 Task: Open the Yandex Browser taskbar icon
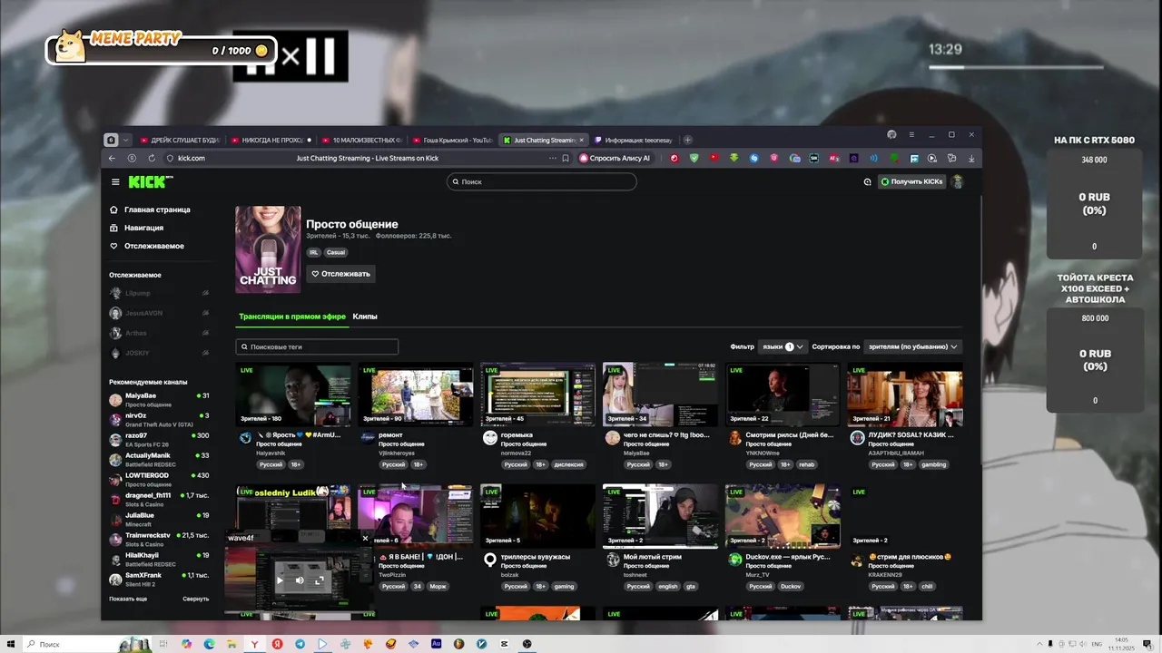pos(254,644)
